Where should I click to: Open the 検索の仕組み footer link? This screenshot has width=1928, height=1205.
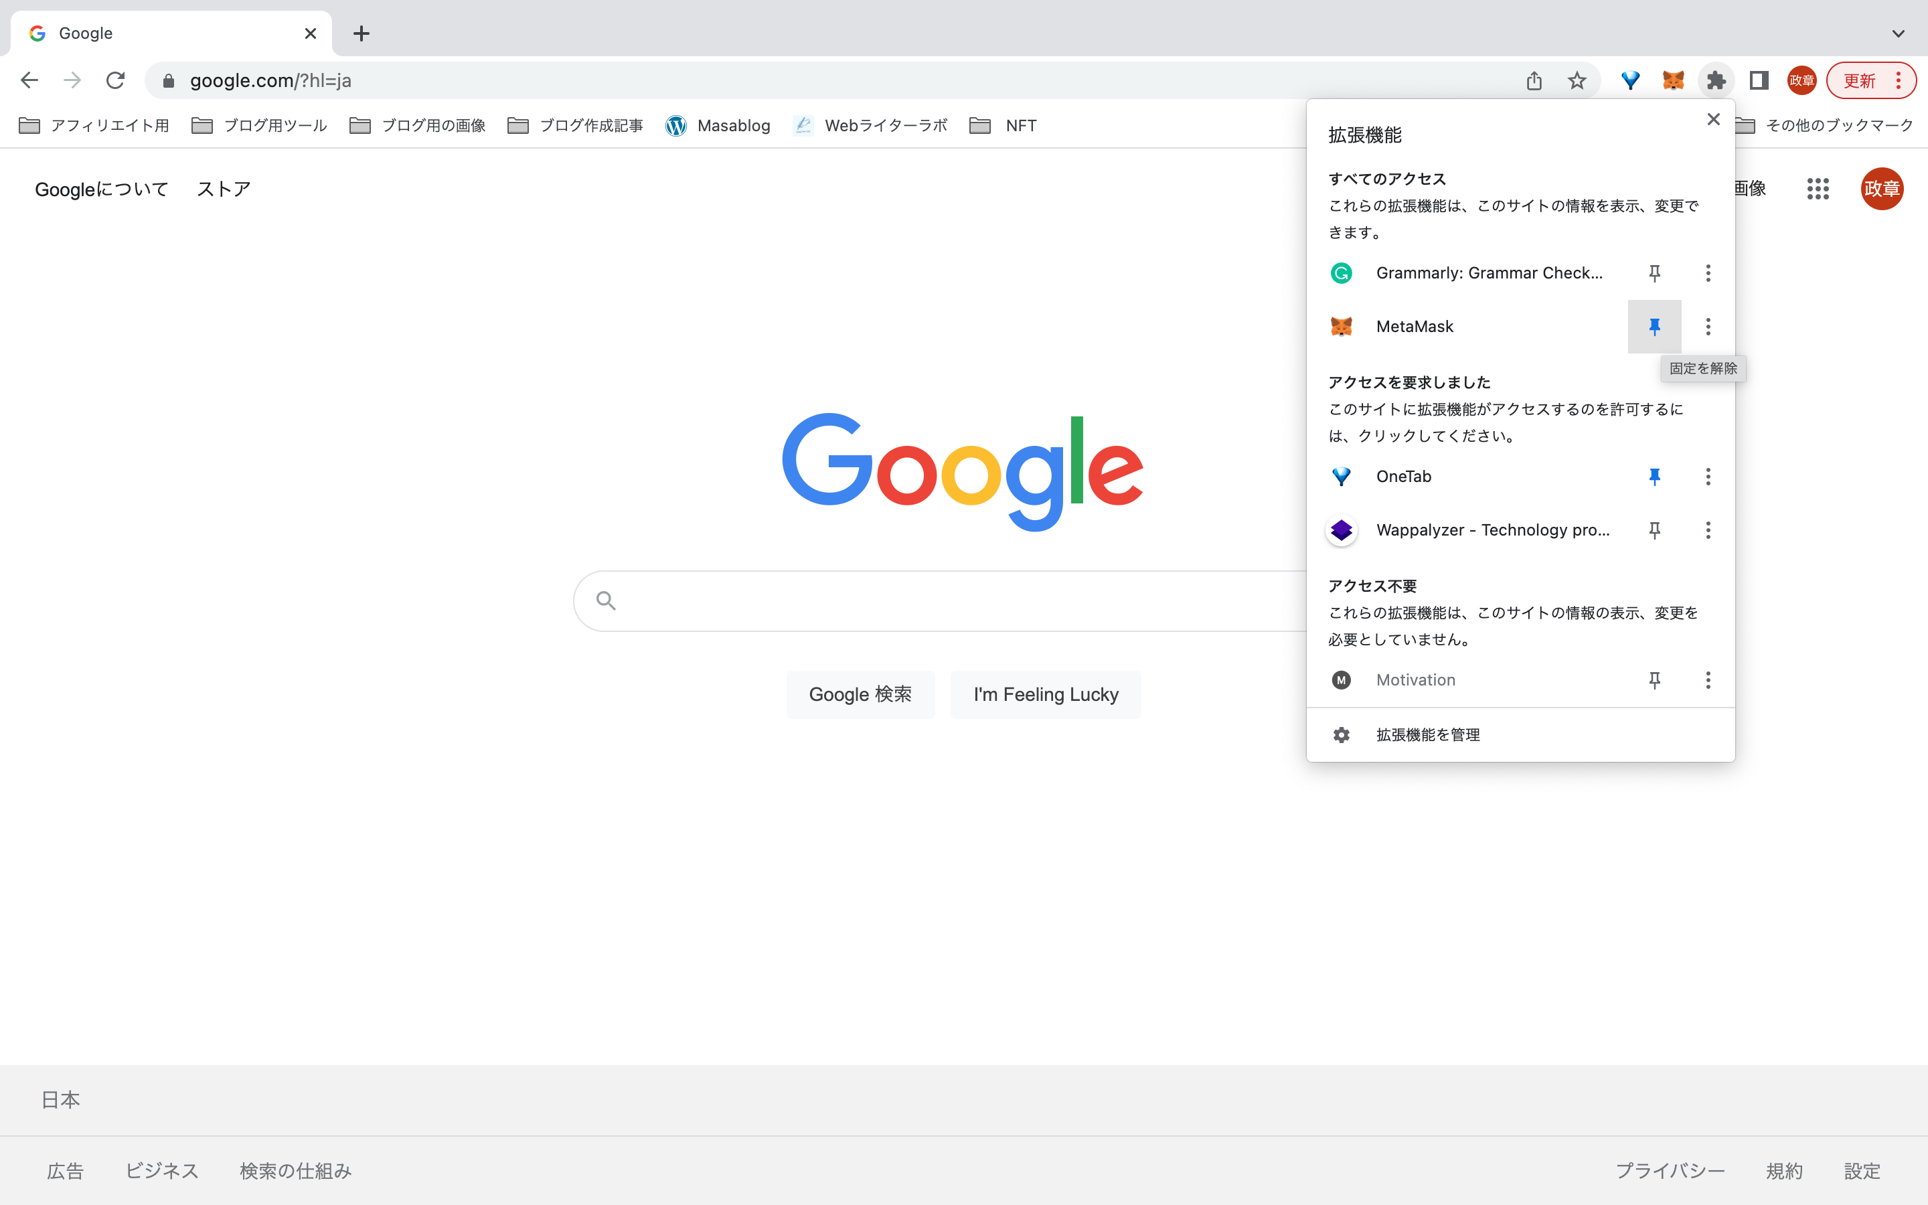pyautogui.click(x=296, y=1171)
